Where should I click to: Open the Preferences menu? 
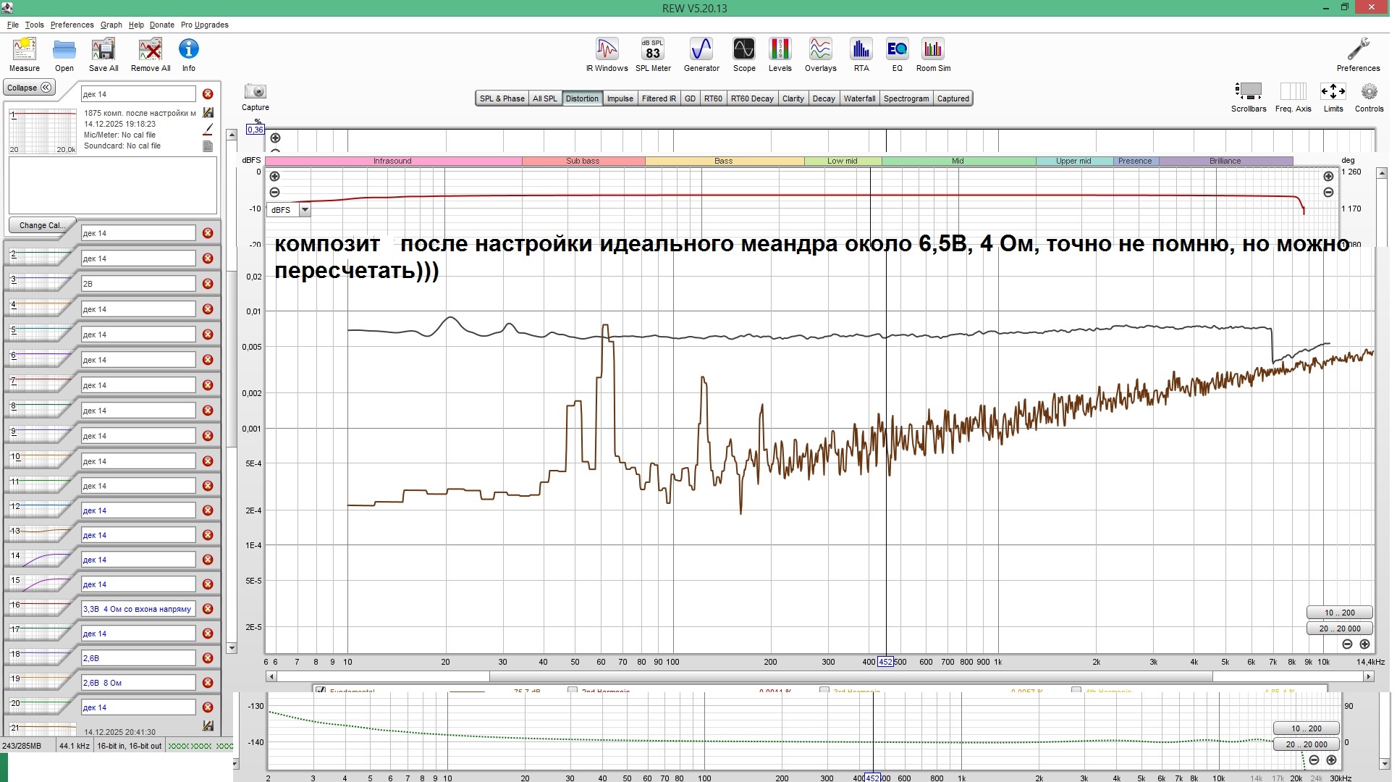coord(72,25)
